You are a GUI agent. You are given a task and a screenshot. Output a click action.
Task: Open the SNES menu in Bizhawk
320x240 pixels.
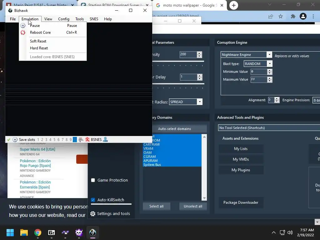click(x=94, y=19)
